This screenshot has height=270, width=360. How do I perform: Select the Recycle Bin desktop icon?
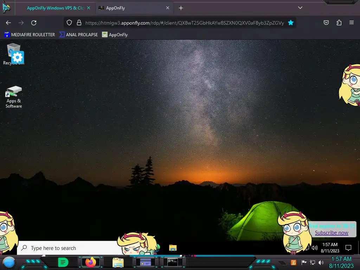click(x=14, y=54)
